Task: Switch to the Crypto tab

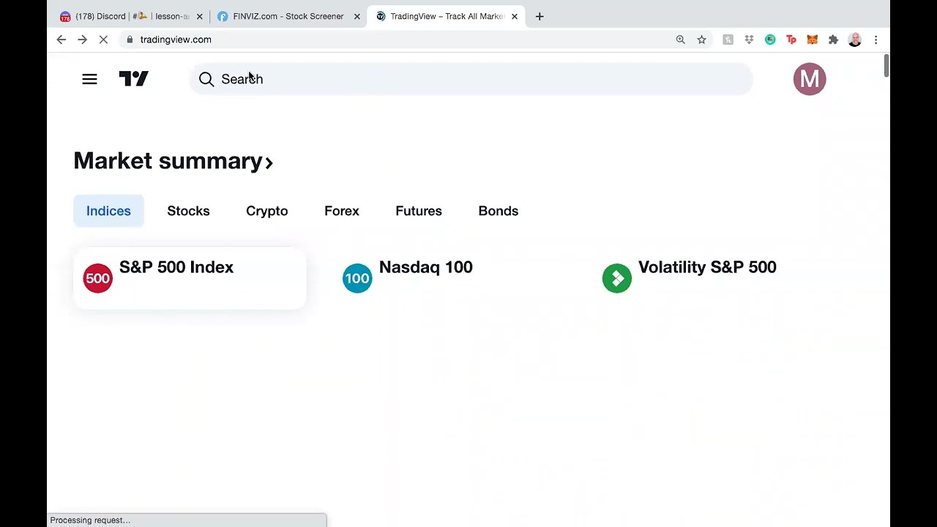Action: pyautogui.click(x=266, y=211)
